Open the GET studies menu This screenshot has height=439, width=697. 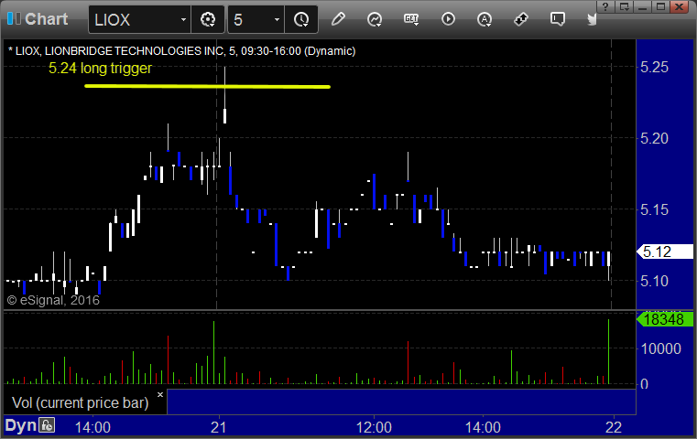tap(411, 19)
